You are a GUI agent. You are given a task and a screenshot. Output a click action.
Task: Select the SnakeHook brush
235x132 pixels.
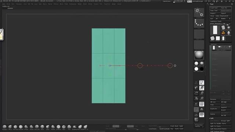(75, 127)
